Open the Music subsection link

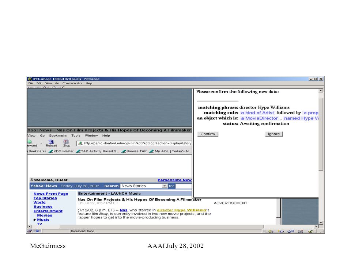[x=43, y=220]
